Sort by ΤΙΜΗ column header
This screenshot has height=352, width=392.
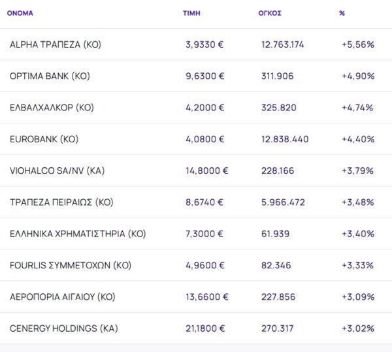(x=191, y=13)
